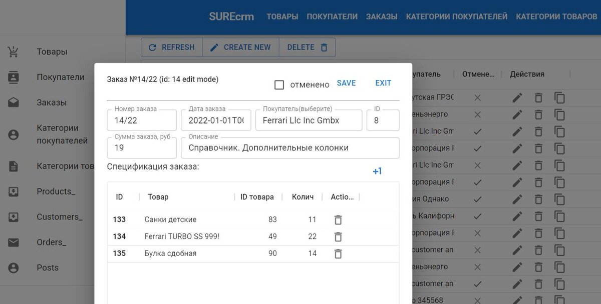Save the order with SAVE
The image size is (601, 304).
click(x=346, y=82)
